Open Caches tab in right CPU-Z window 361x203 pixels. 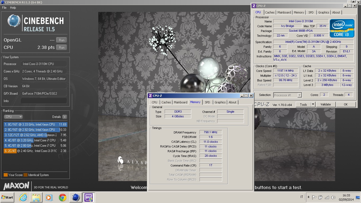(x=270, y=12)
